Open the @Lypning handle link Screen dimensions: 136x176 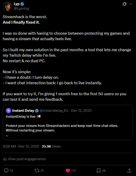pyautogui.click(x=21, y=9)
